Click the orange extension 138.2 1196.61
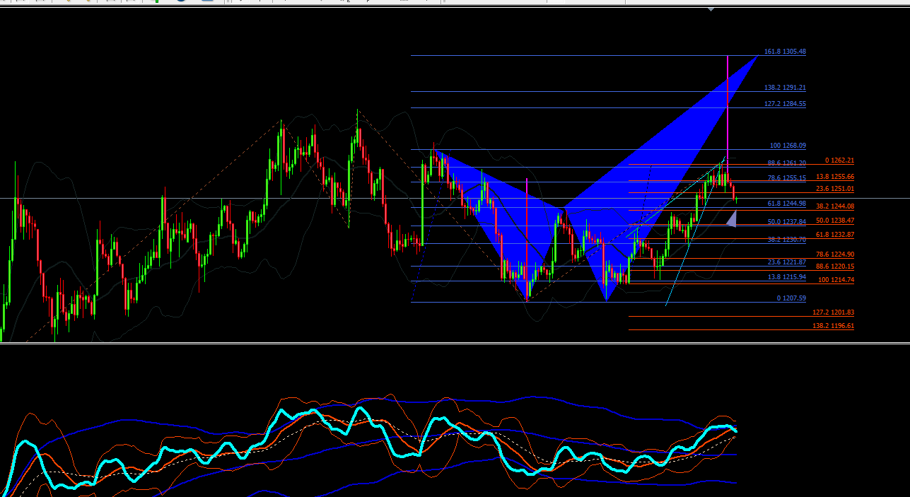 point(834,326)
